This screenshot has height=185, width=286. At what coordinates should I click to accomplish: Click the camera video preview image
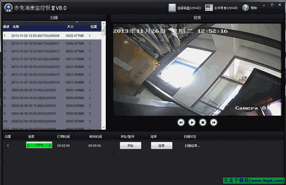point(197,70)
